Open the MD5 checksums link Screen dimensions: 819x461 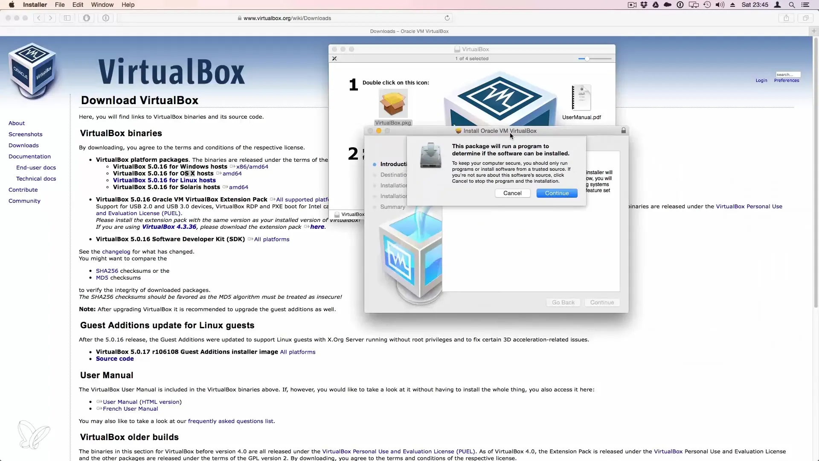(x=102, y=277)
